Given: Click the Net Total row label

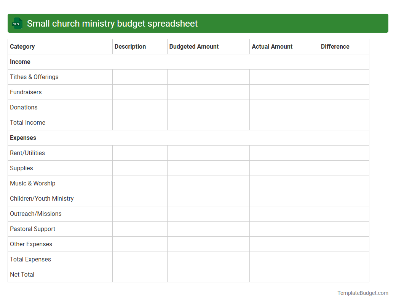Looking at the screenshot, I should click(x=22, y=274).
